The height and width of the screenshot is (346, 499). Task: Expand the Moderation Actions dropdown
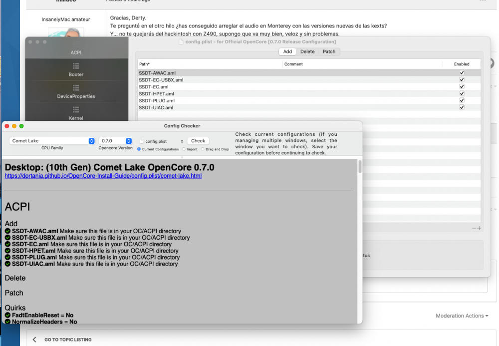pyautogui.click(x=462, y=316)
